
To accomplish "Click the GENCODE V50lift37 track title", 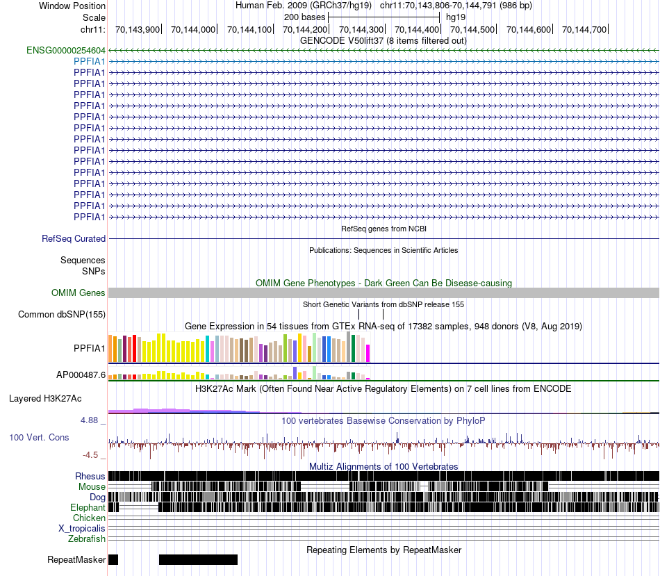I will (383, 41).
